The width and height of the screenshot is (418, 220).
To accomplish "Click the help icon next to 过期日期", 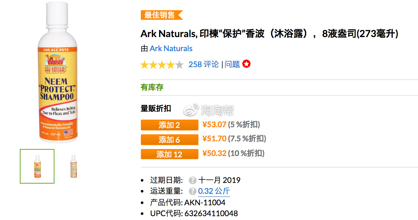I will point(192,180).
